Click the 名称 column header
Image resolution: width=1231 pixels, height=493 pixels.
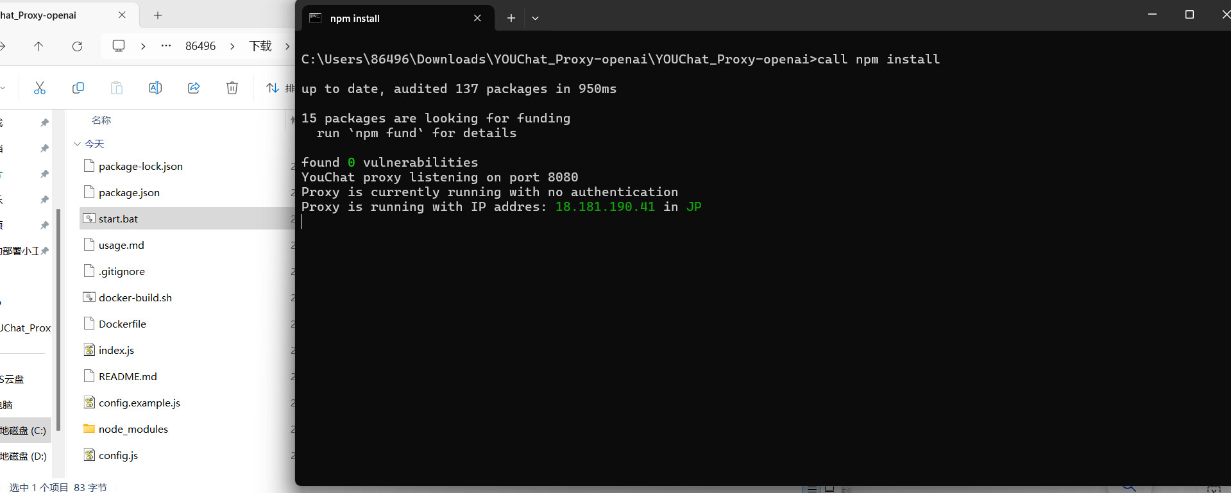(x=101, y=120)
